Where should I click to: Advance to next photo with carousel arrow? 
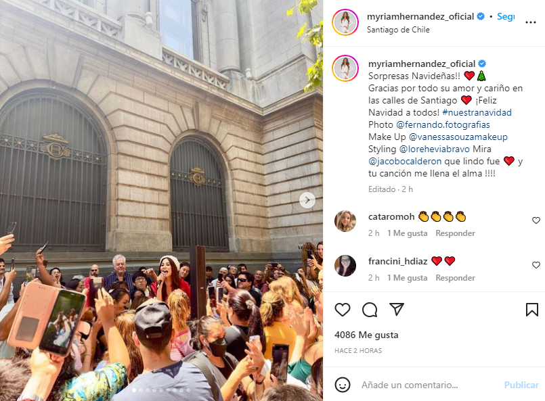click(307, 200)
